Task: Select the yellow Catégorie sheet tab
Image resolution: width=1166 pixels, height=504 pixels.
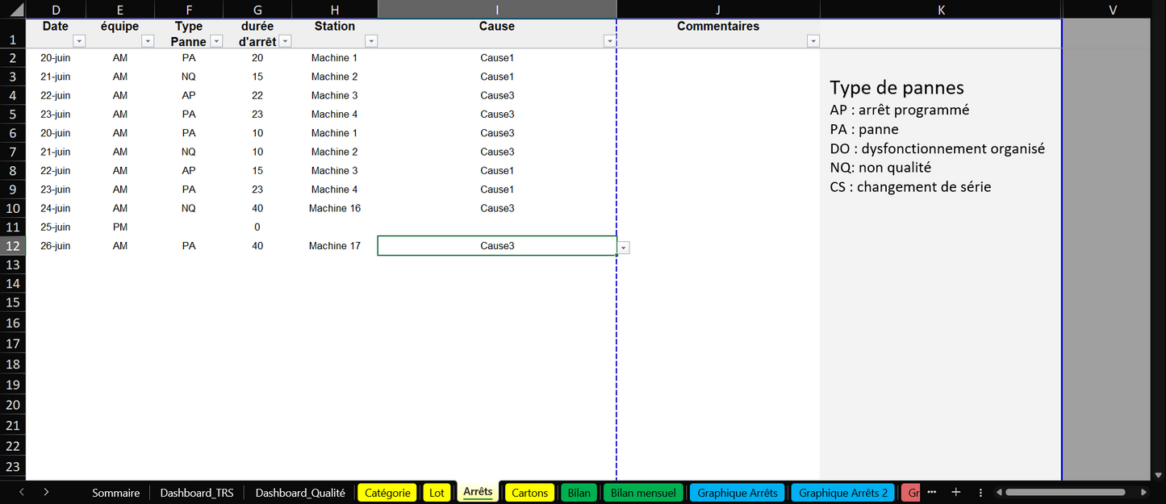Action: (x=387, y=493)
